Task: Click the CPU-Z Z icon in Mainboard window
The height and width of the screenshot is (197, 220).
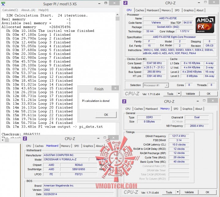Action: [25, 139]
